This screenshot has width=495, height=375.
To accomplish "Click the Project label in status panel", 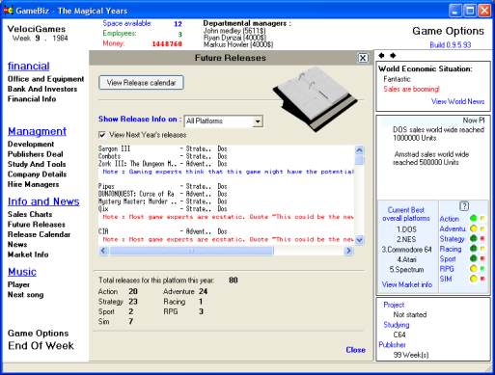I will pos(394,305).
